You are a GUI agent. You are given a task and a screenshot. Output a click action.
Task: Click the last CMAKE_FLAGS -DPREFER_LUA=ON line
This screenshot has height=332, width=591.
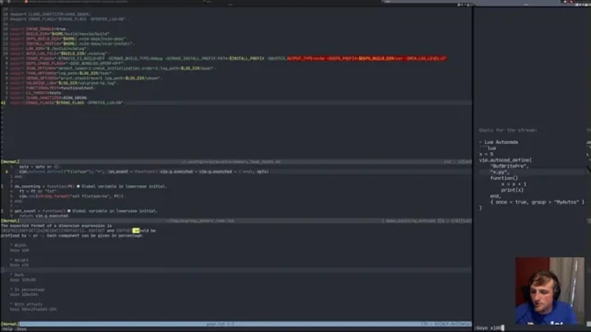(67, 103)
